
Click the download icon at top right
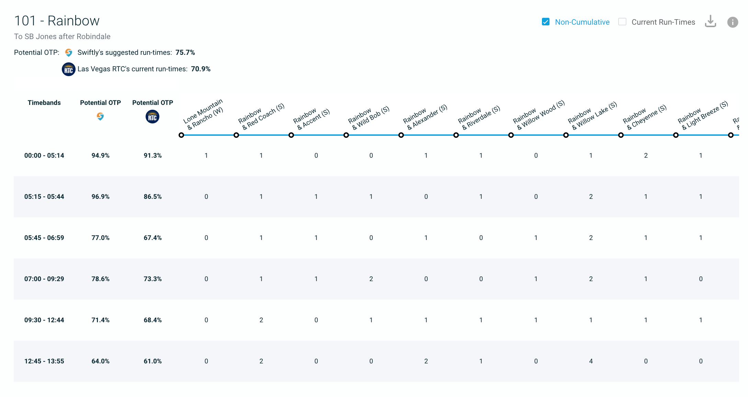(x=710, y=22)
